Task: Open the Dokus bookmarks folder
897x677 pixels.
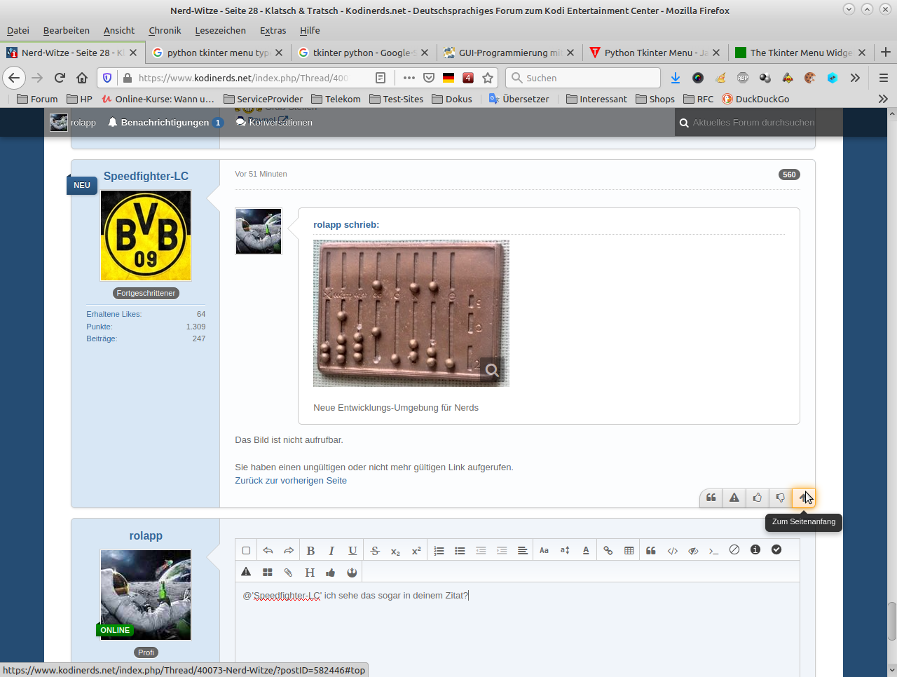Action: (x=452, y=99)
